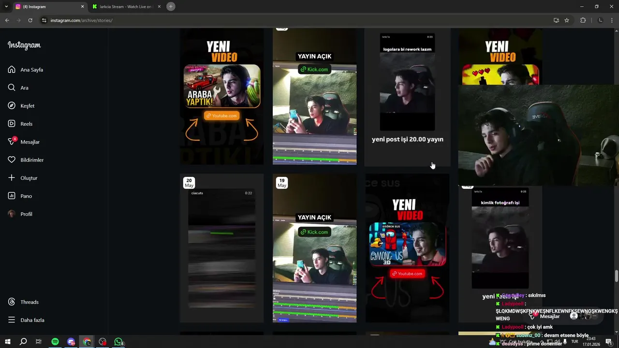The height and width of the screenshot is (348, 619).
Task: Open the 'Araba Yaptık' yeni video story
Action: coord(222,96)
